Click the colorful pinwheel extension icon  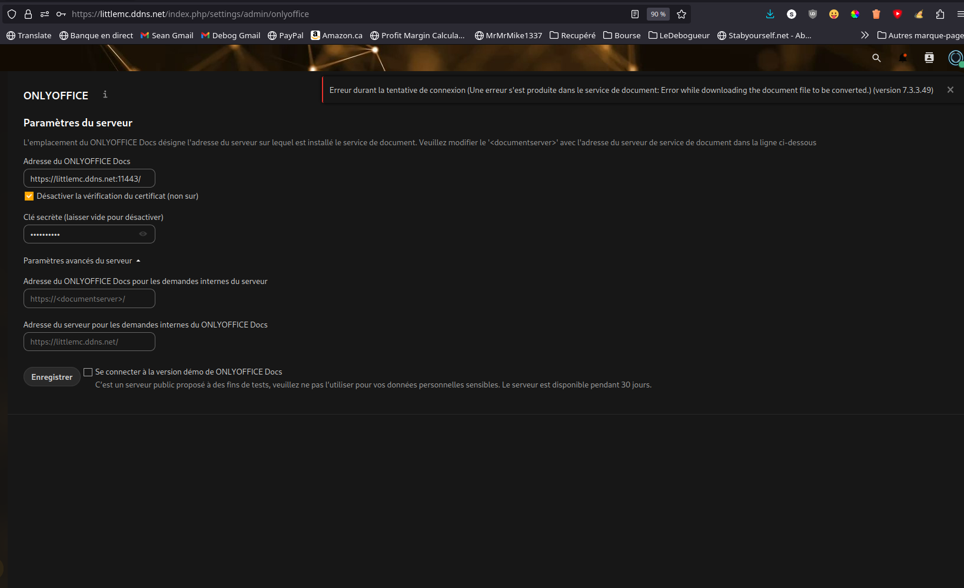pos(855,14)
